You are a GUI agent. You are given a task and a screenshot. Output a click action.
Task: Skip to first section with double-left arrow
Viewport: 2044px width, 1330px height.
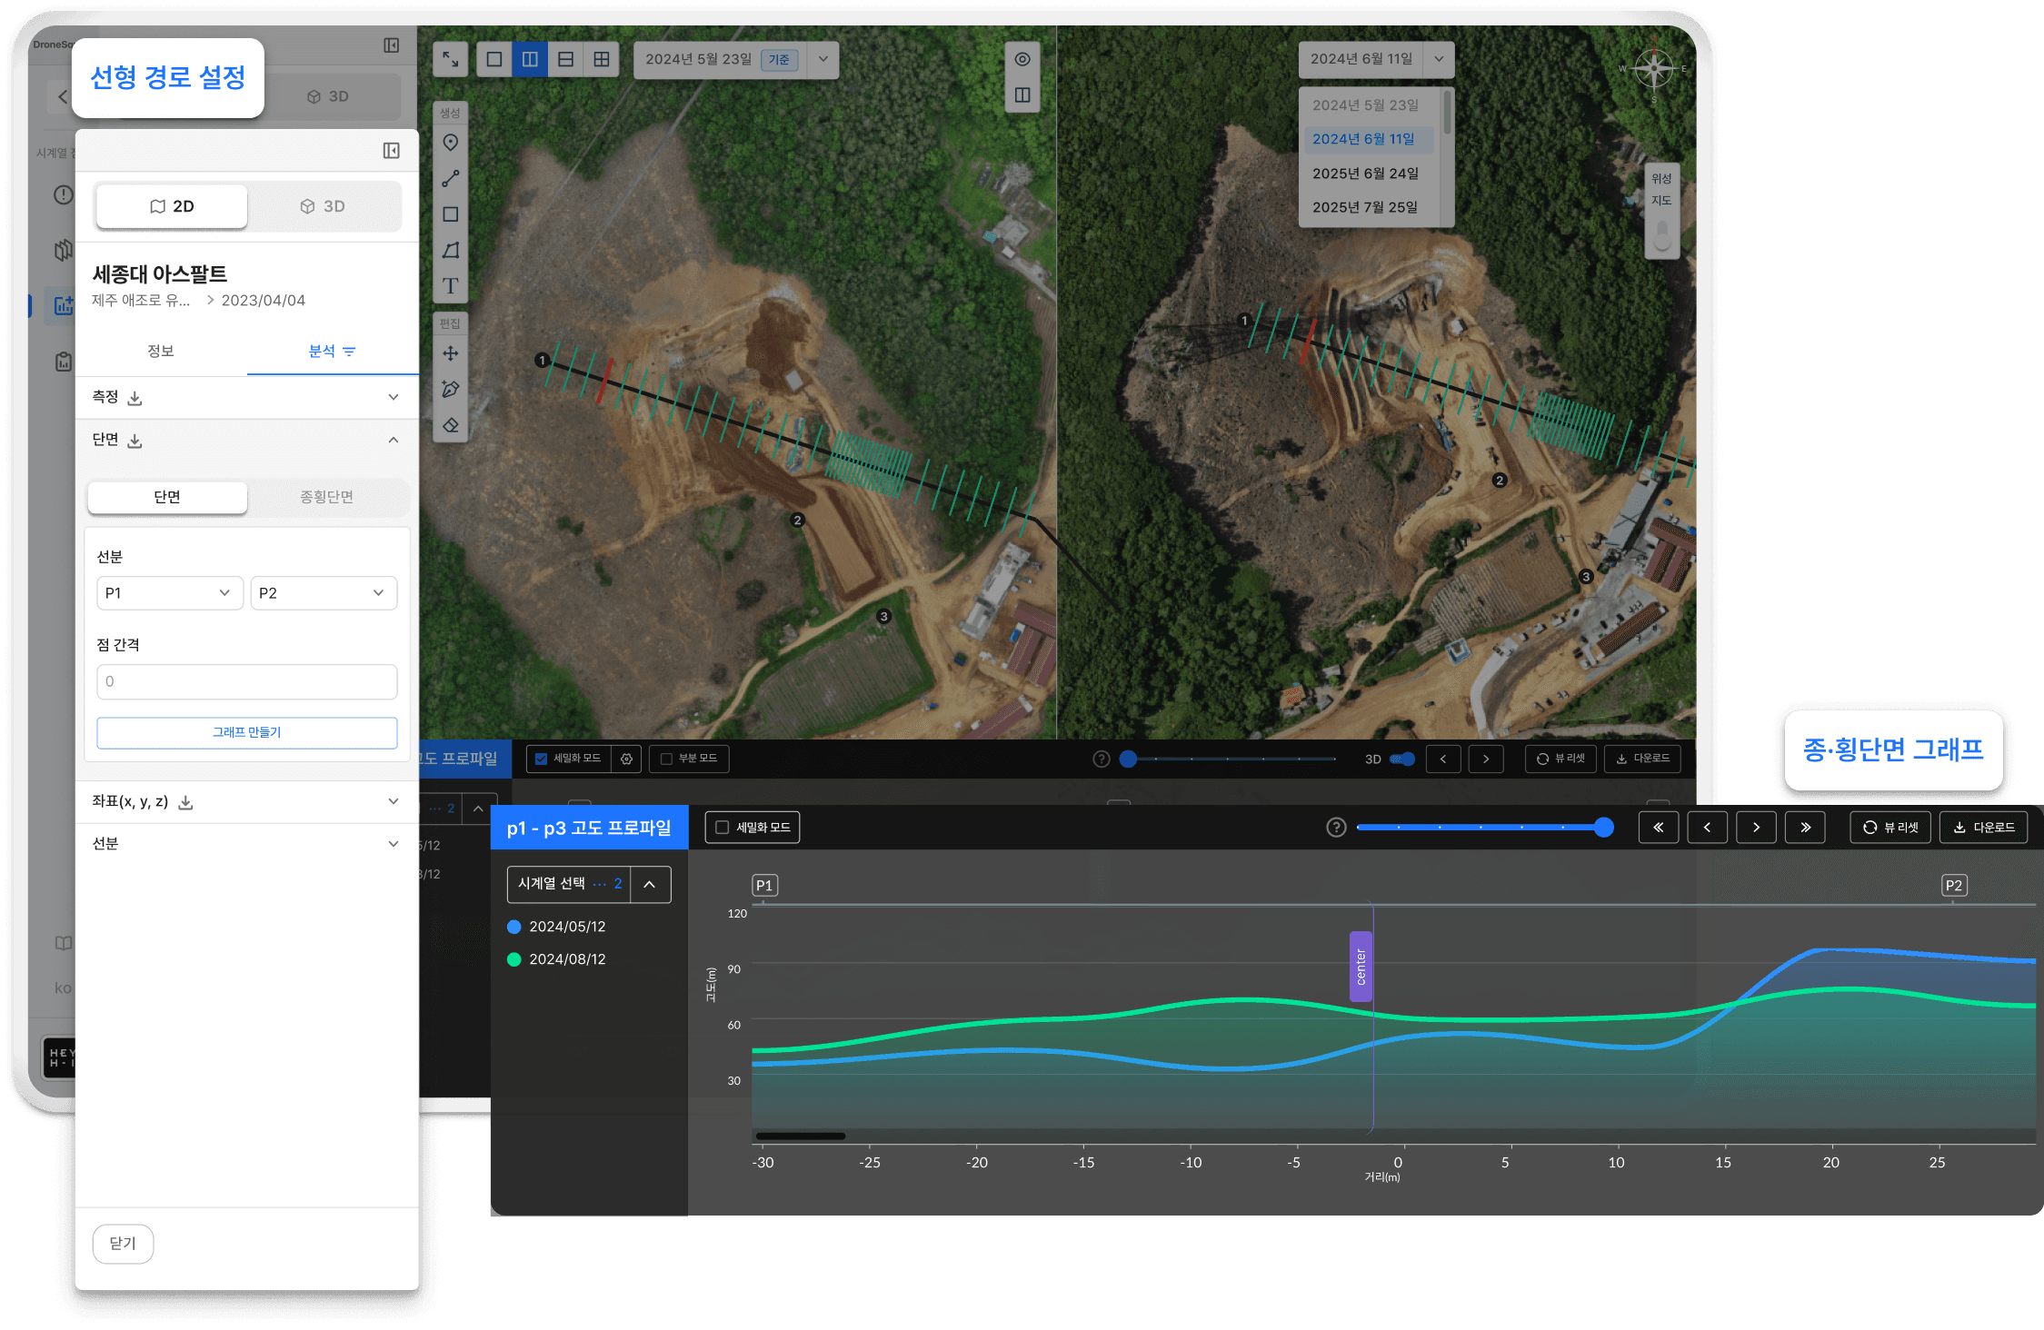pyautogui.click(x=1658, y=828)
